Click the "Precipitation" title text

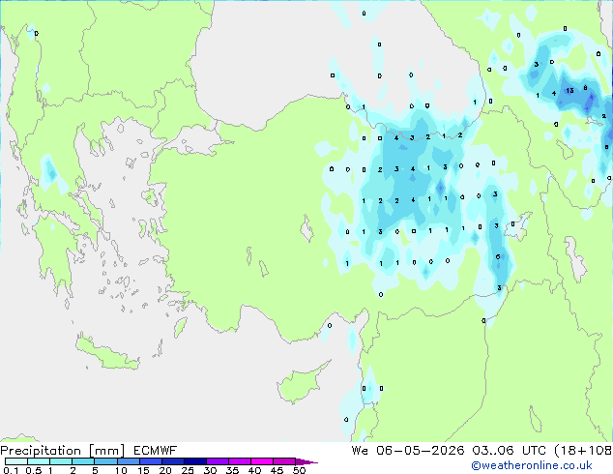coord(41,451)
